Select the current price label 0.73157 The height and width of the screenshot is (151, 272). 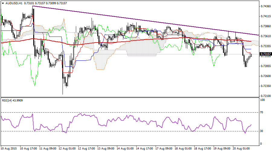tap(265, 54)
